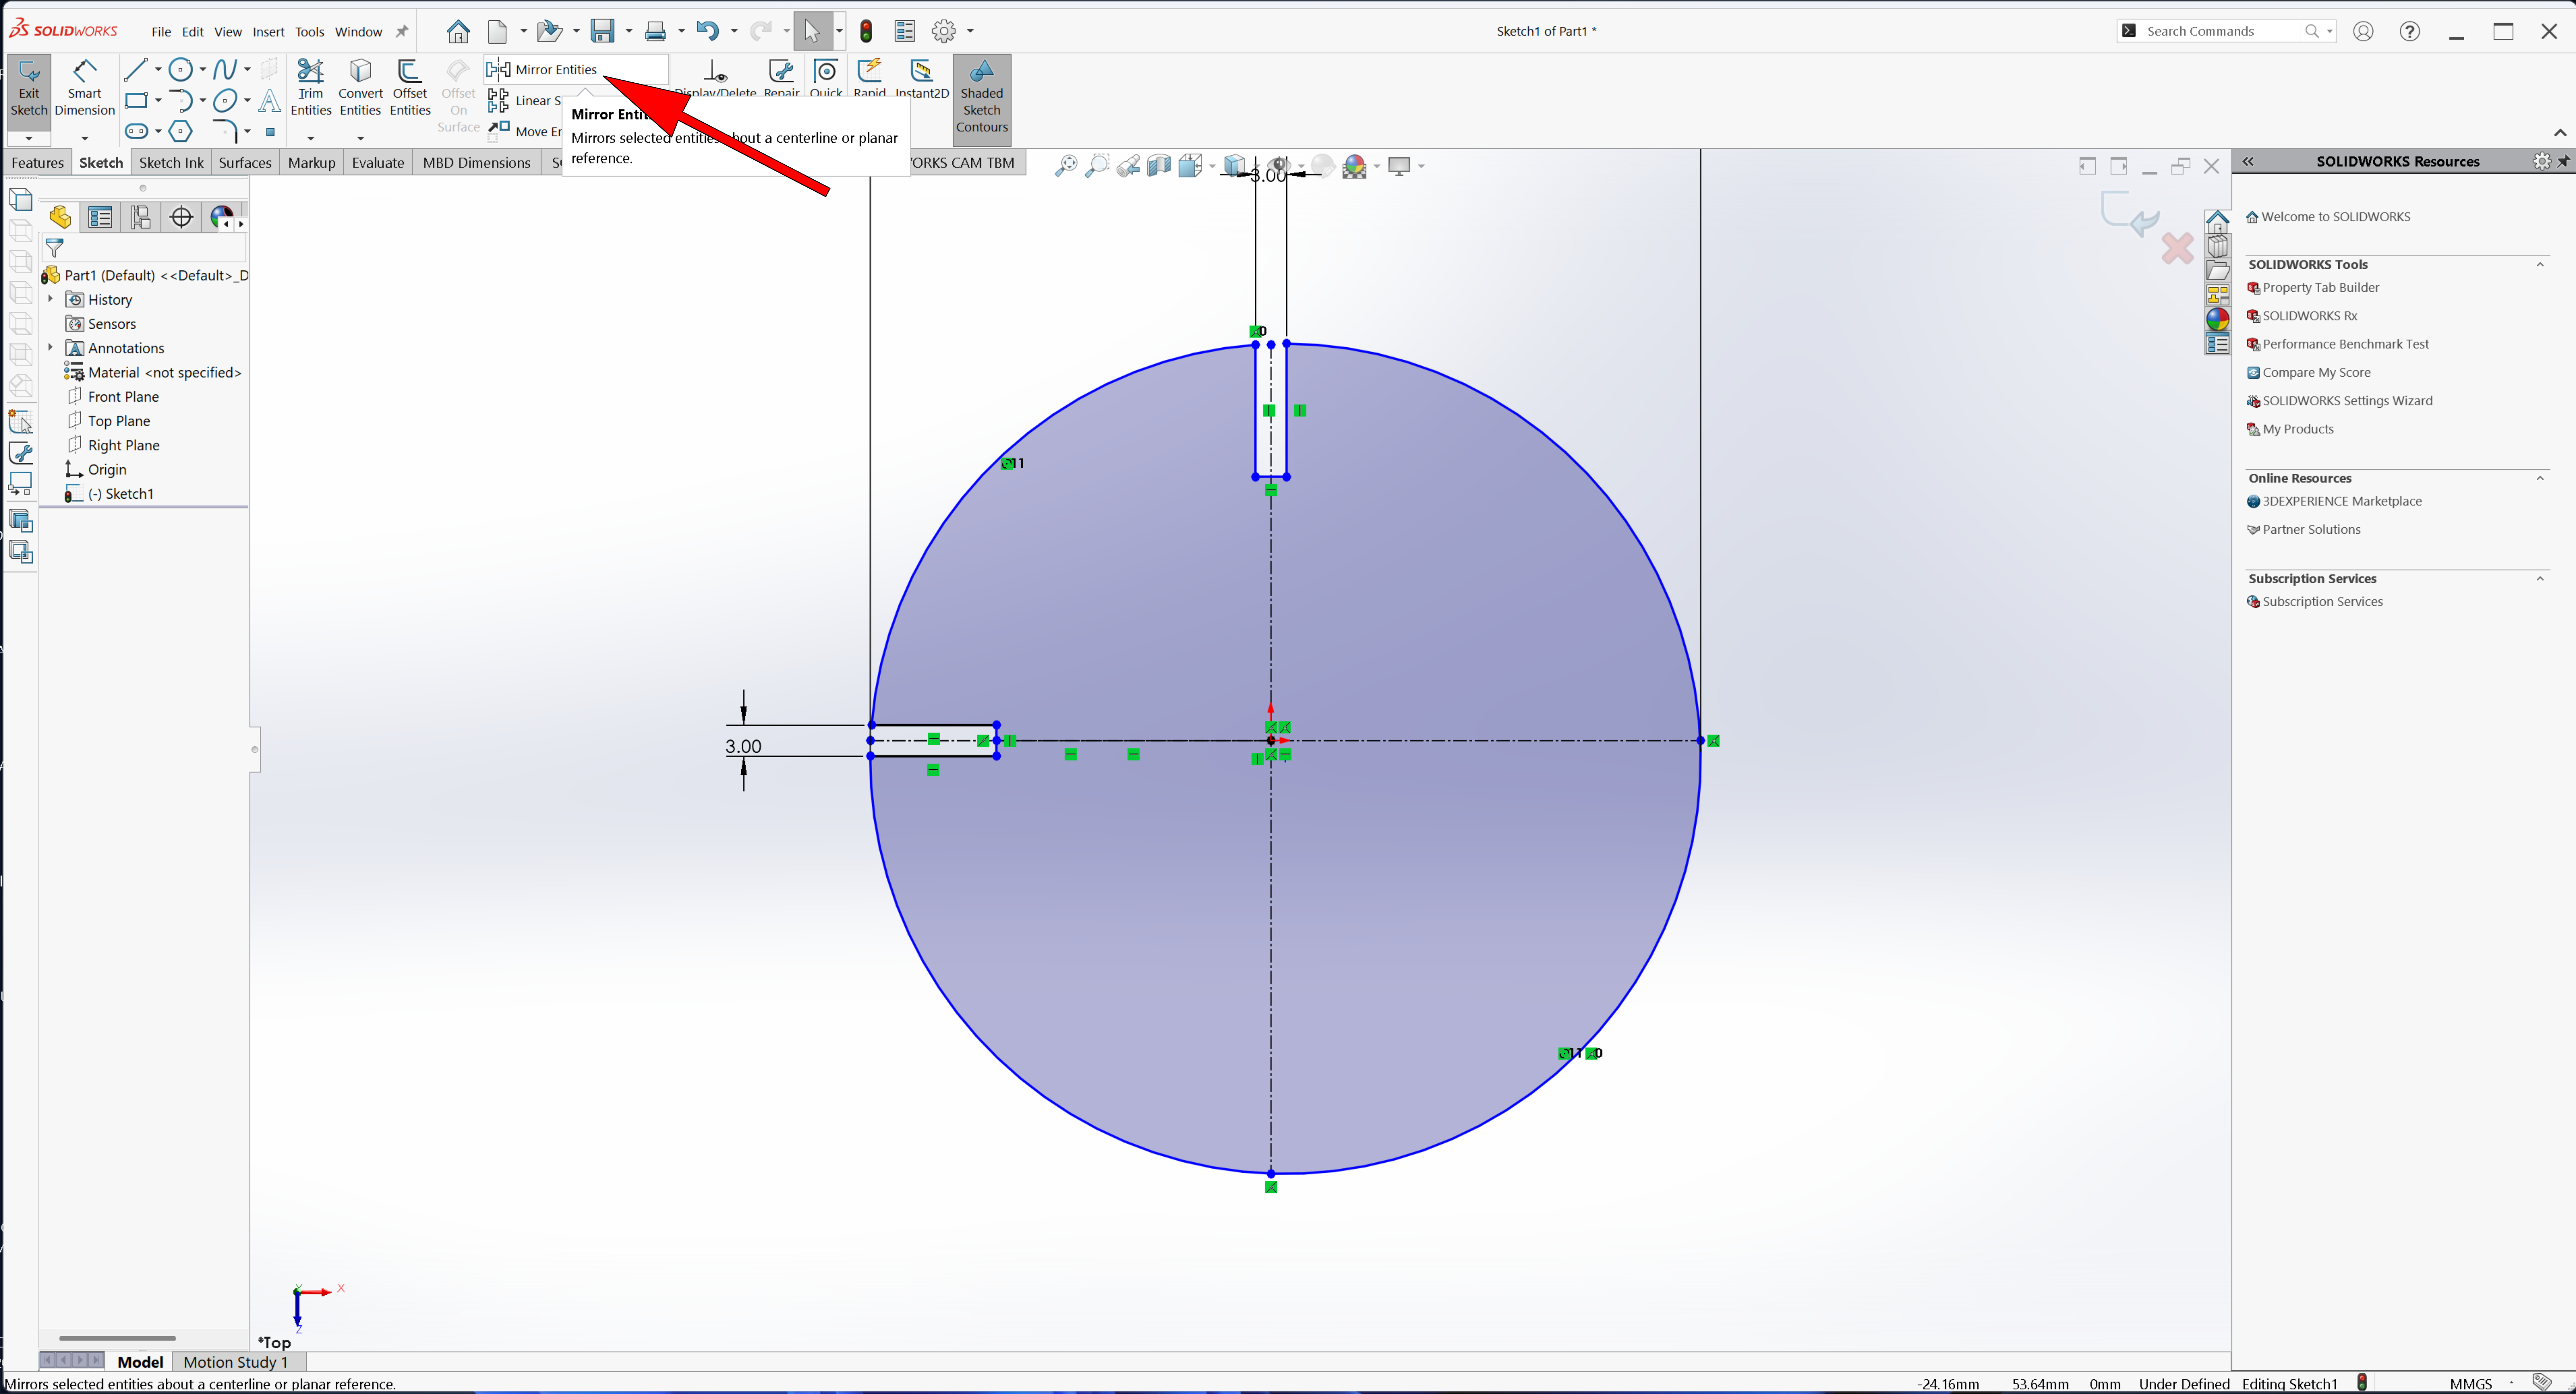Open 3DEXPERIENCE Marketplace link
Viewport: 2576px width, 1394px height.
point(2341,501)
